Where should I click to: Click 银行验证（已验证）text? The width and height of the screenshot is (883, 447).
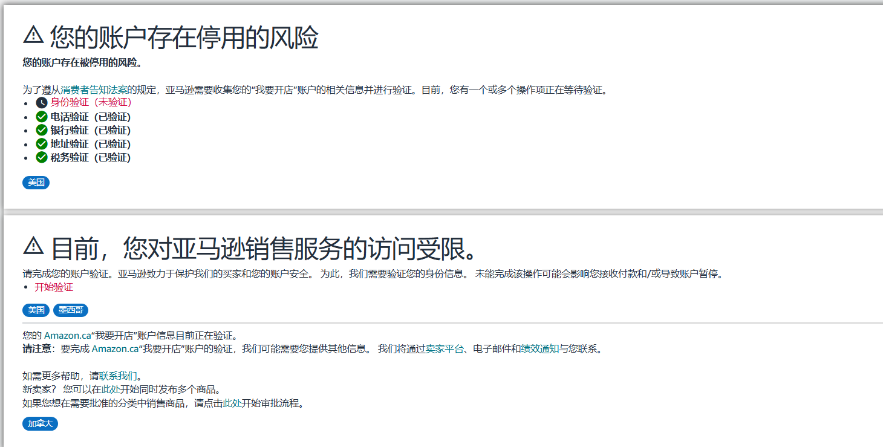(x=91, y=130)
